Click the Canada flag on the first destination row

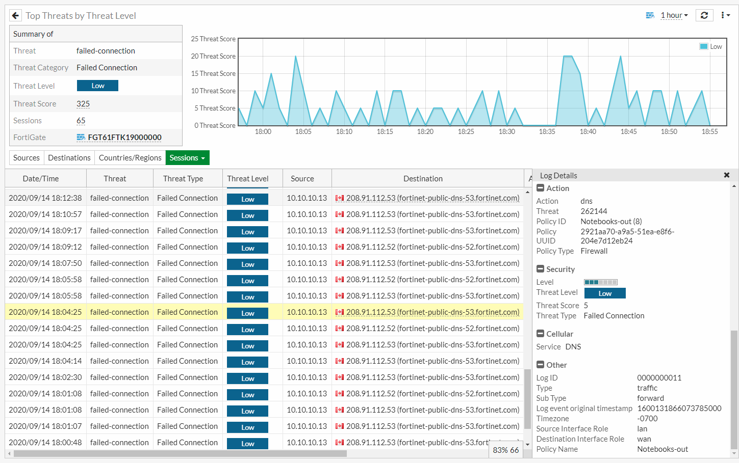[340, 198]
